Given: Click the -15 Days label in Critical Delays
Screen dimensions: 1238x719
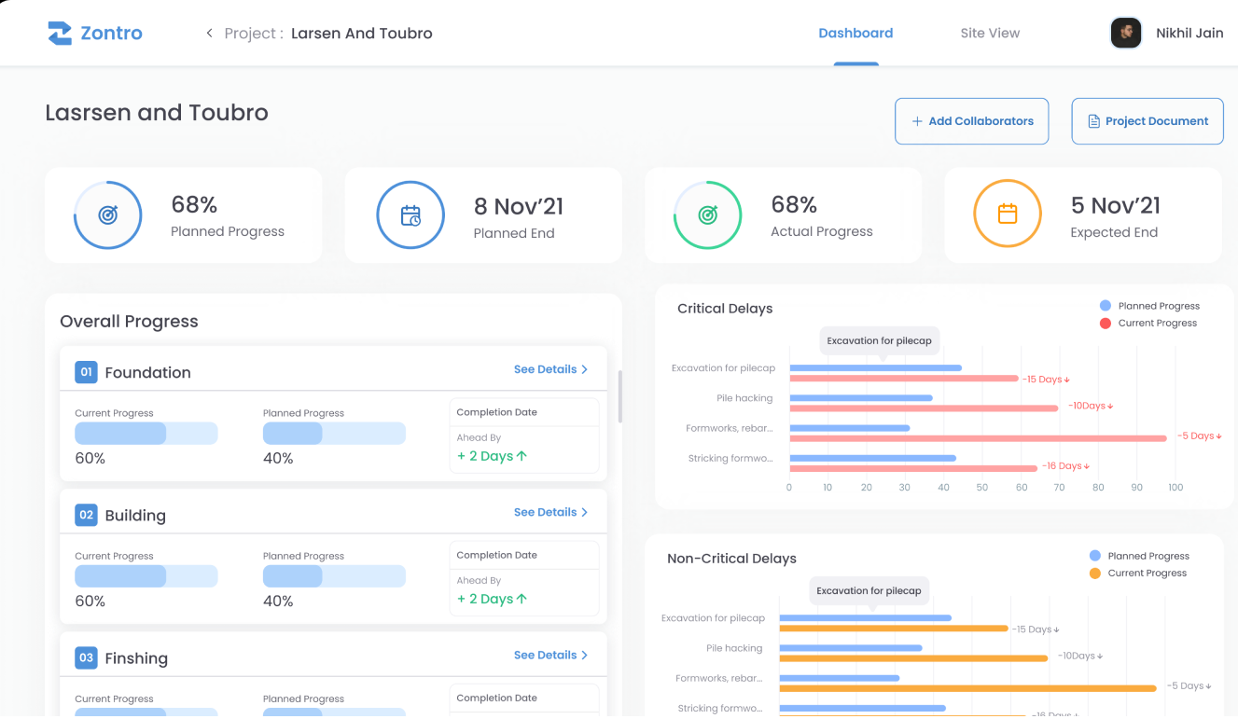Looking at the screenshot, I should pos(1046,380).
